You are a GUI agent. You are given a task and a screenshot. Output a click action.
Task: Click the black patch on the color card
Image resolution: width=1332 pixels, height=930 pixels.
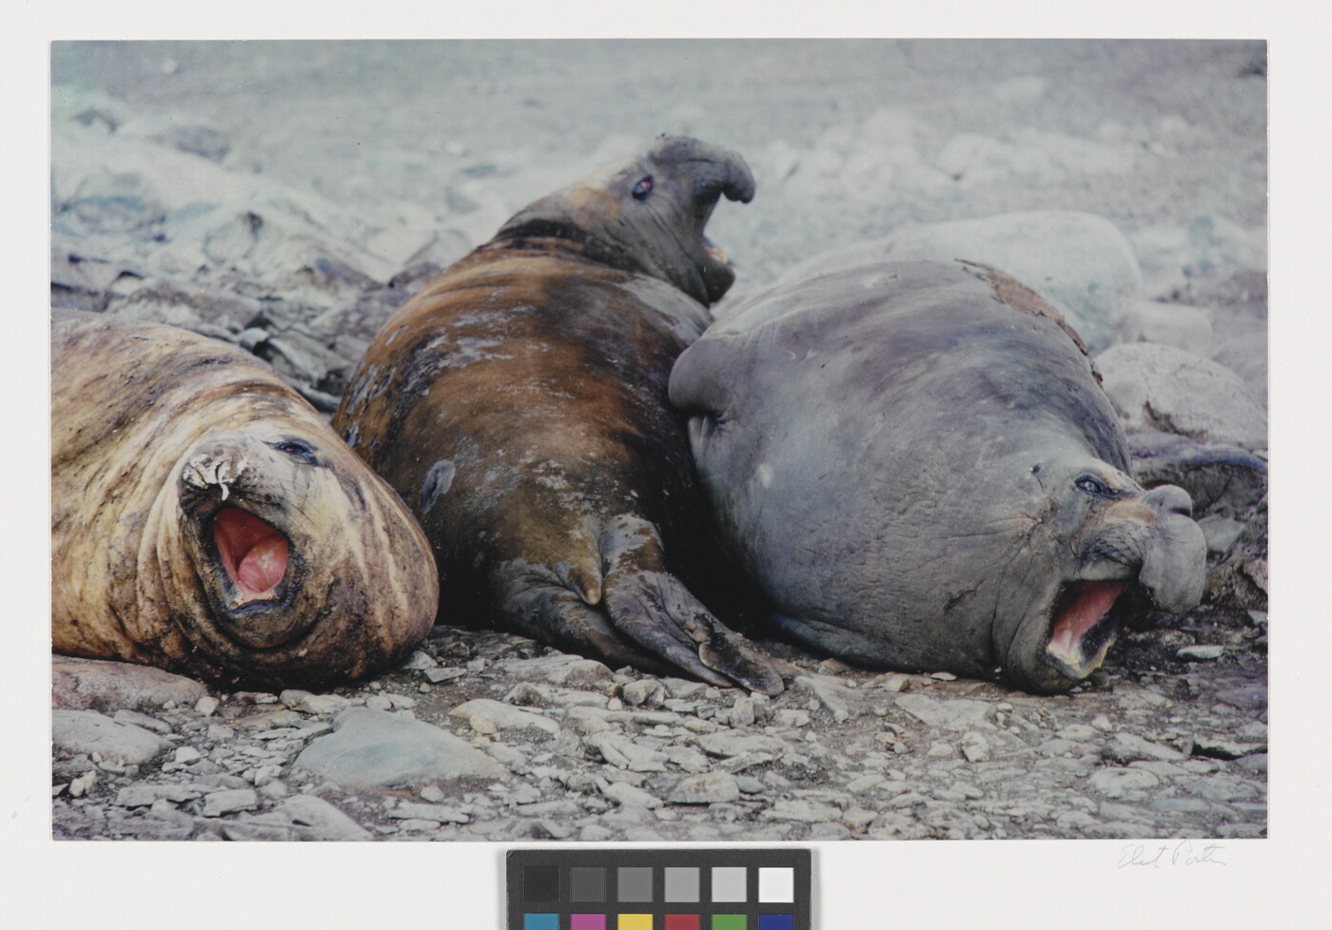coord(540,883)
